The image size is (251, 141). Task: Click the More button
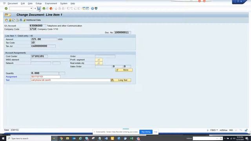pyautogui.click(x=124, y=70)
